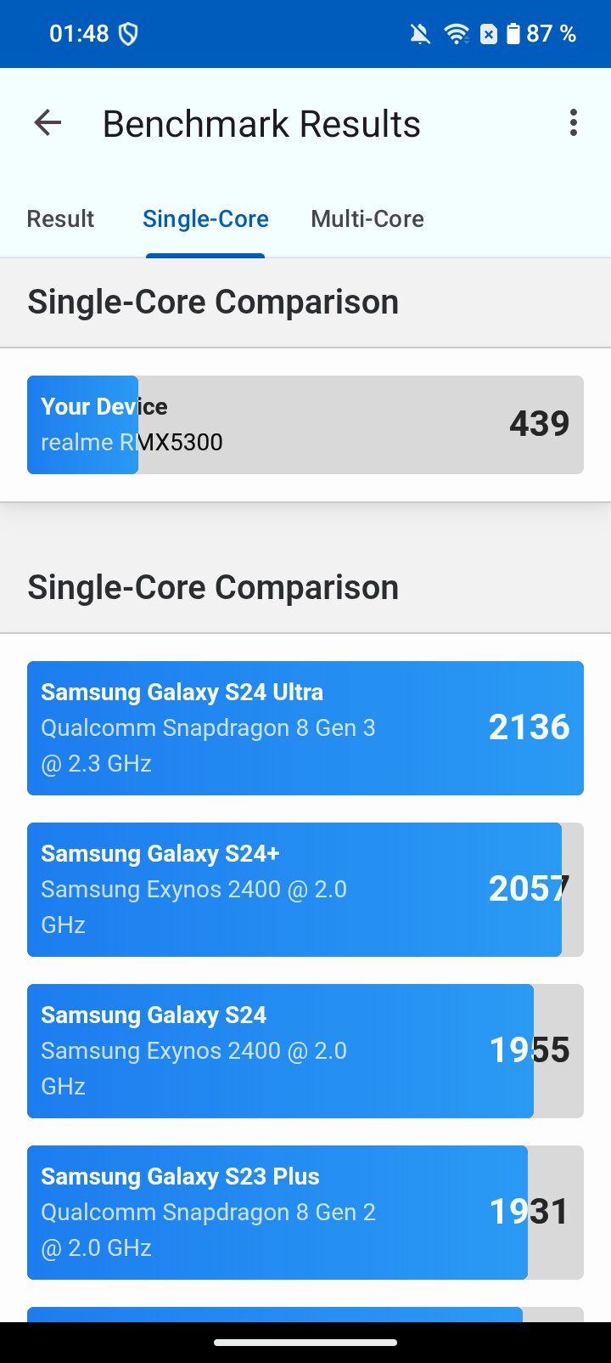Tap the battery status icon
Screen dimensions: 611x1363
513,34
